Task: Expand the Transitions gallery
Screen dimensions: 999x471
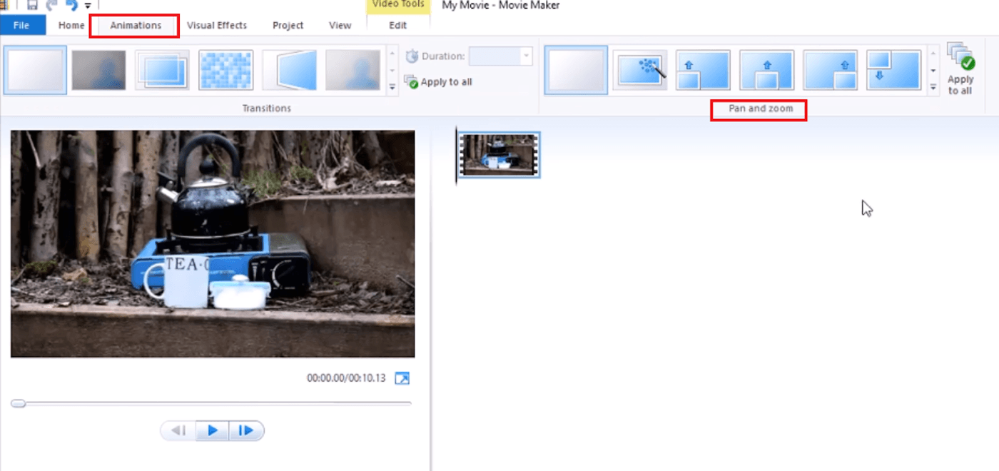Action: click(x=393, y=87)
